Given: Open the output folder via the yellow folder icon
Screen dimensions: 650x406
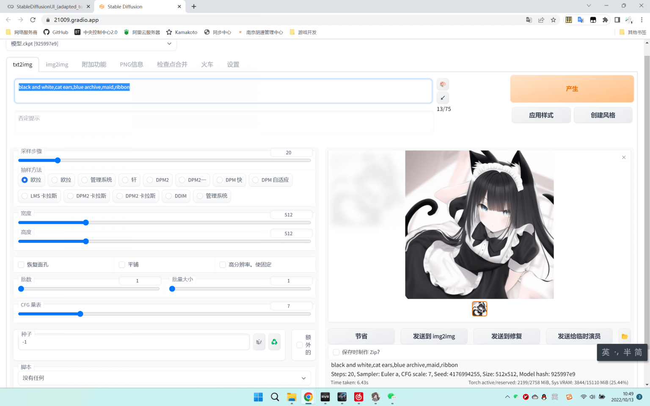Looking at the screenshot, I should tap(625, 336).
